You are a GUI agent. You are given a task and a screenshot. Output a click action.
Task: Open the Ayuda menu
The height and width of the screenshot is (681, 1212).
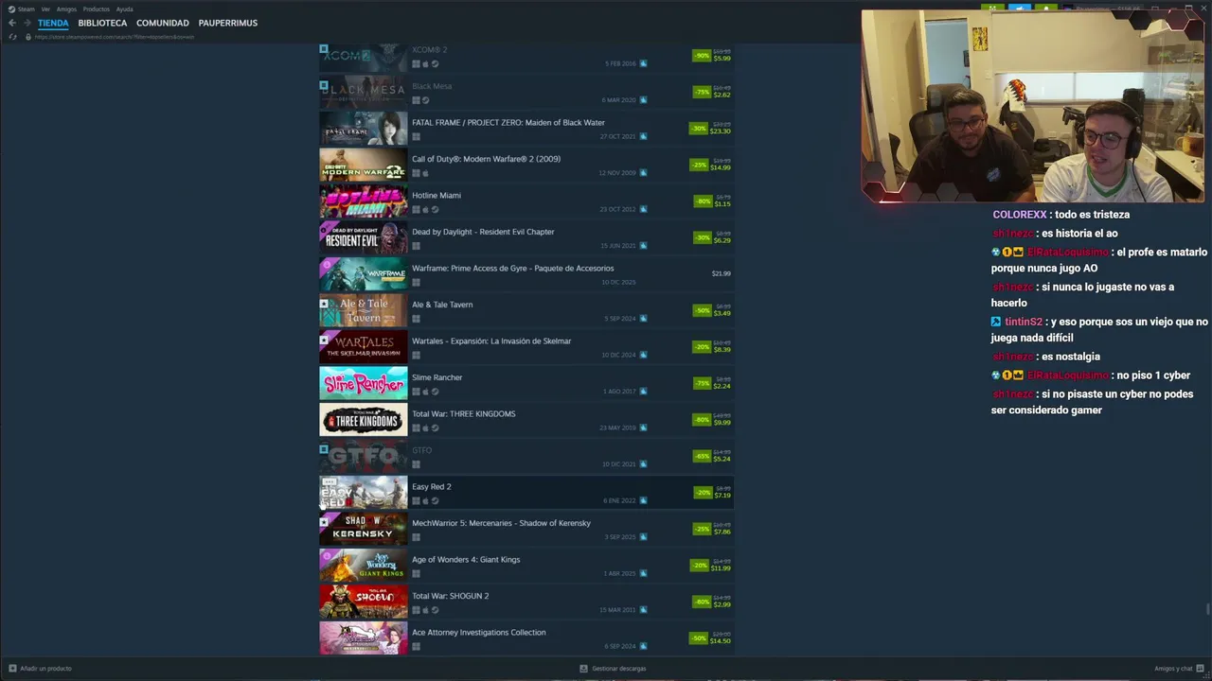[x=124, y=9]
